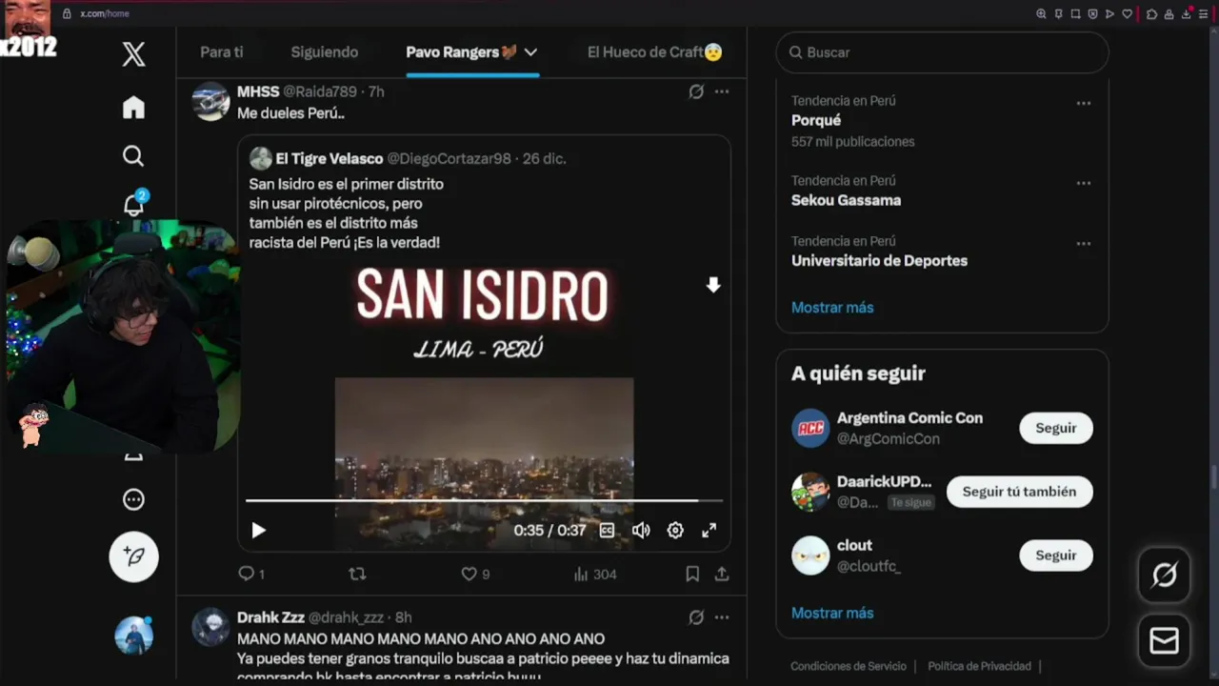The image size is (1219, 686).
Task: Open Condiciones de Servicio link
Action: 848,666
